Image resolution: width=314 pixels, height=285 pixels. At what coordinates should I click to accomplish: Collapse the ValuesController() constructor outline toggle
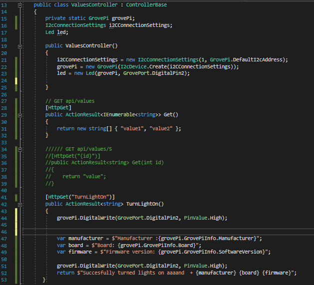(x=20, y=46)
